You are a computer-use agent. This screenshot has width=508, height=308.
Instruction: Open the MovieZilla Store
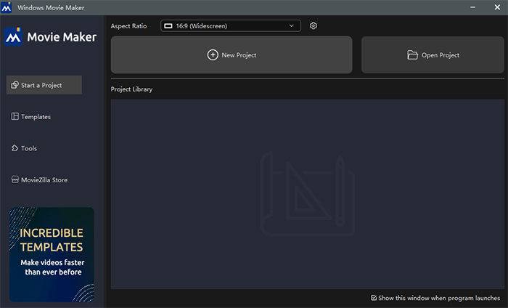pyautogui.click(x=39, y=179)
